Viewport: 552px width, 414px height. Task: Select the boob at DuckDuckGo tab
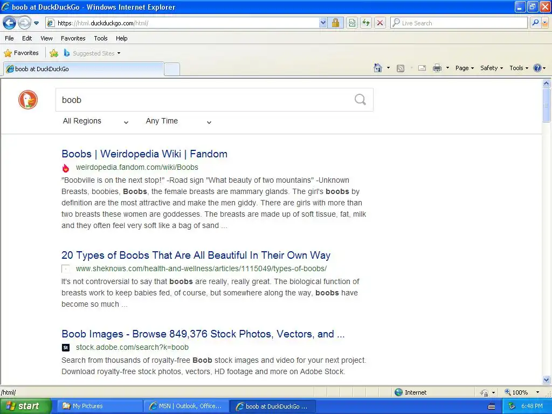click(84, 69)
